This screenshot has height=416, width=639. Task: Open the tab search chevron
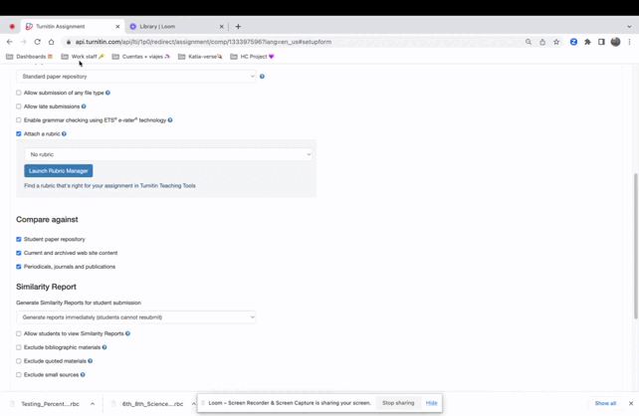(x=629, y=27)
